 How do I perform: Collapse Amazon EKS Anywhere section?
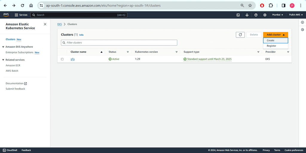click(3, 47)
